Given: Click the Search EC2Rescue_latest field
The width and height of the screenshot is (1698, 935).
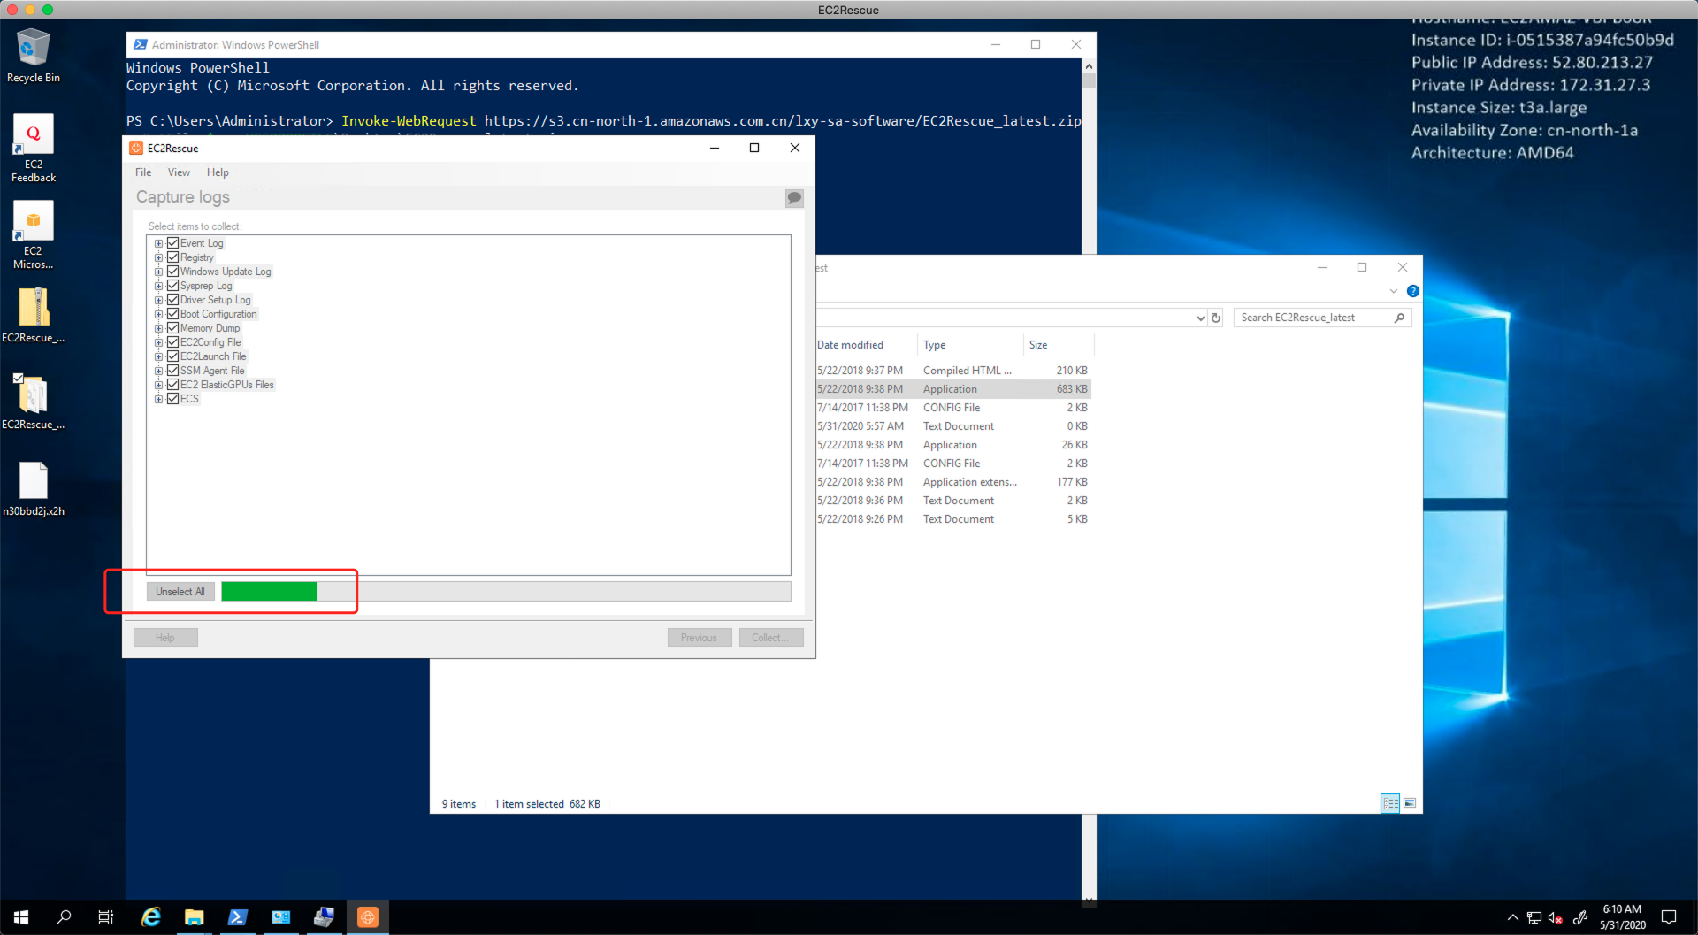Looking at the screenshot, I should [x=1312, y=318].
